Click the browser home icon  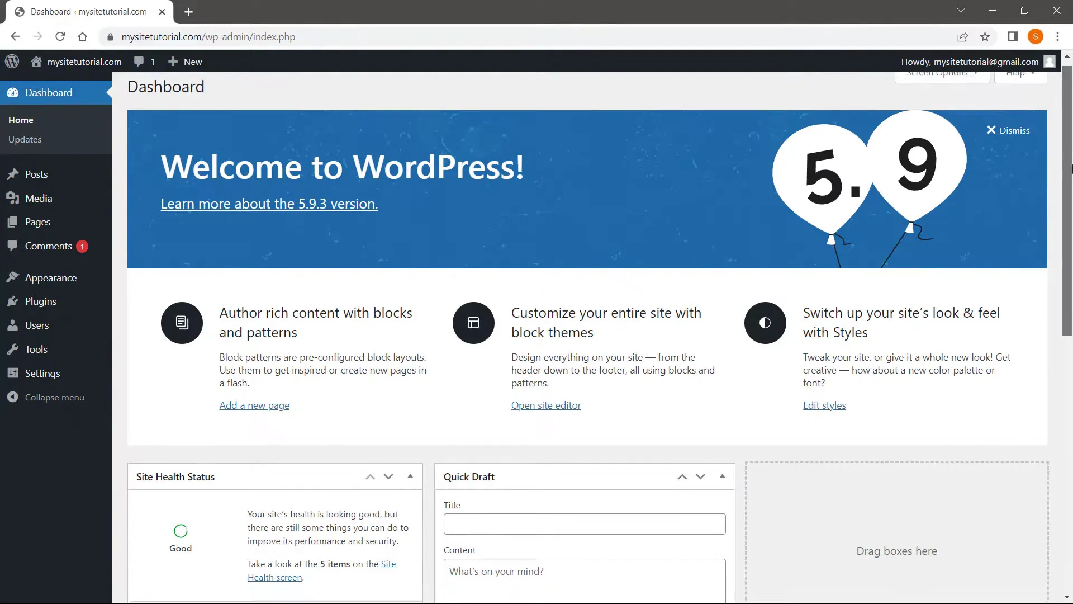(83, 37)
